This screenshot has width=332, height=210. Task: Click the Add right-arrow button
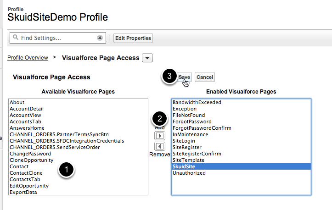[159, 136]
